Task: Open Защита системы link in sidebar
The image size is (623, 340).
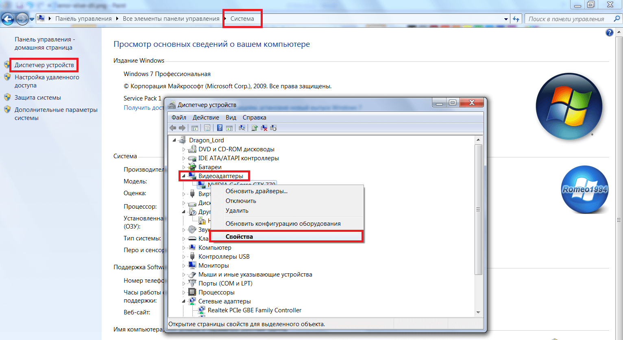Action: point(38,98)
